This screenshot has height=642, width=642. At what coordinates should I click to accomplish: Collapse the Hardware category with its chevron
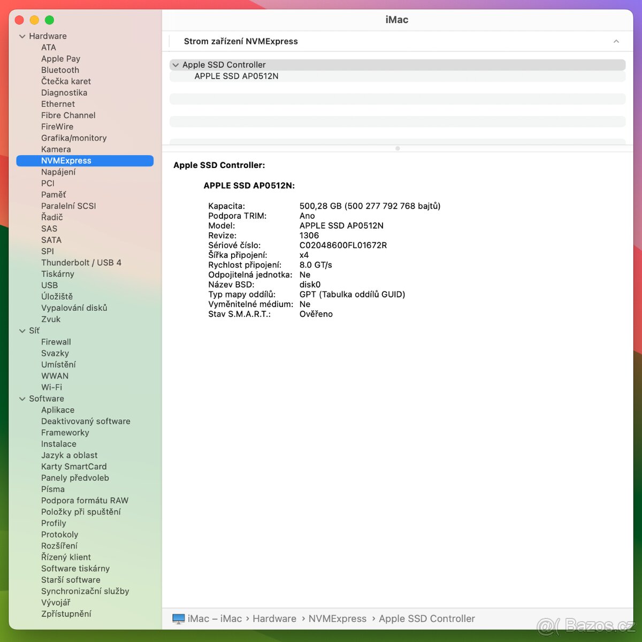[x=22, y=36]
